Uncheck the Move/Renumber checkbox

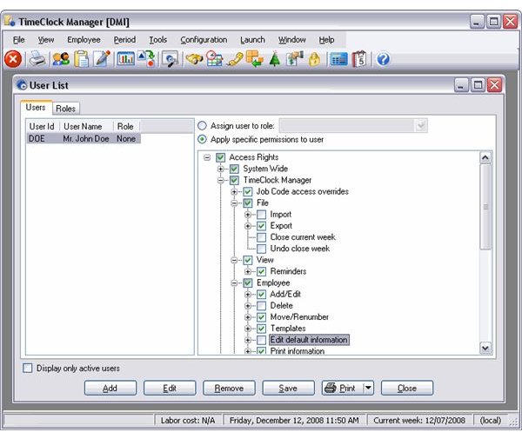[261, 317]
